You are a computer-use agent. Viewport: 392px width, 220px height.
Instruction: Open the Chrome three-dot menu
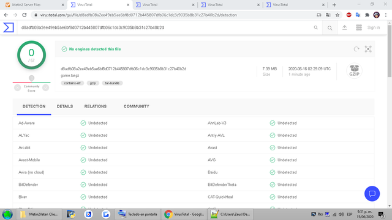386,15
